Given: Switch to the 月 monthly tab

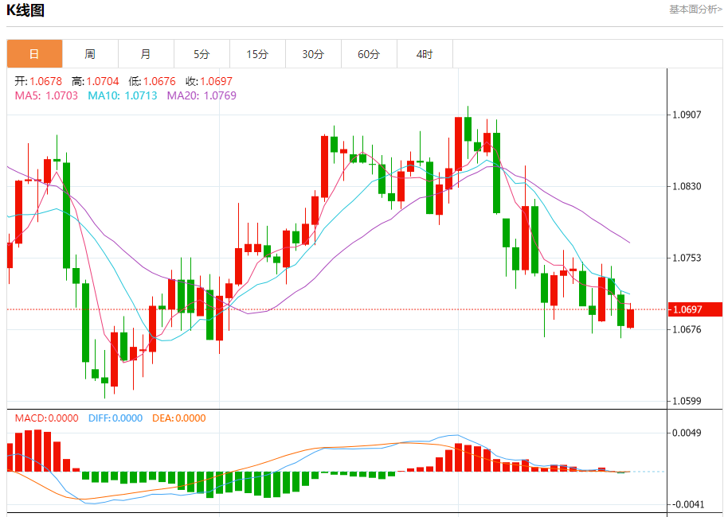Looking at the screenshot, I should pyautogui.click(x=146, y=54).
